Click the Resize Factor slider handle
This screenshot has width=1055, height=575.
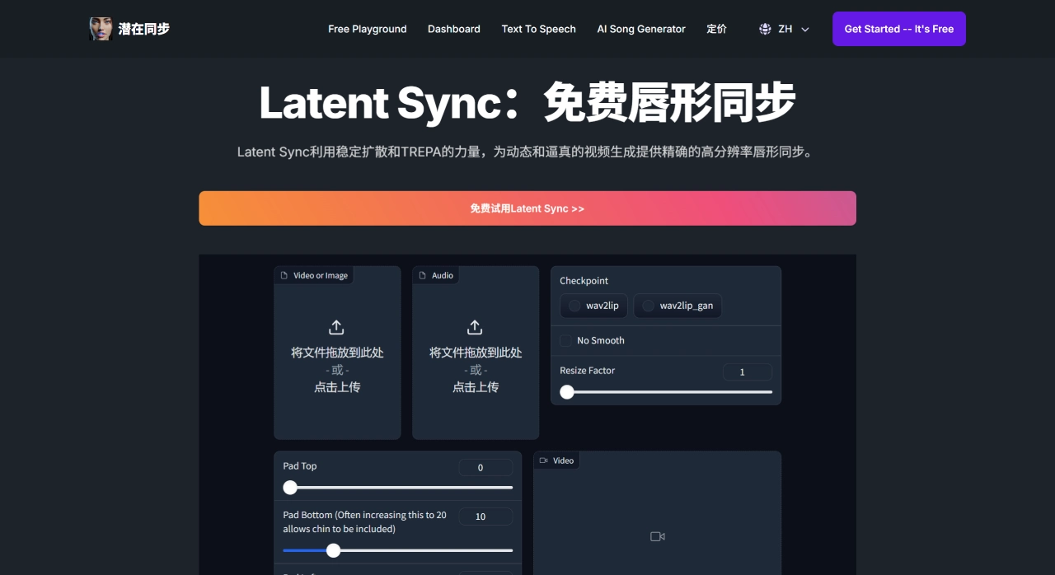pos(567,392)
